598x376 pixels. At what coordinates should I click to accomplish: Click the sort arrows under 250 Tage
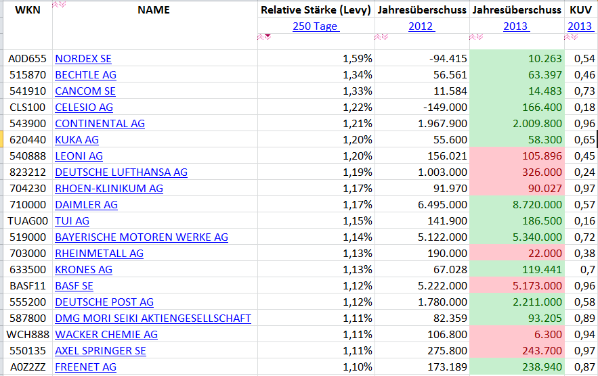point(264,37)
